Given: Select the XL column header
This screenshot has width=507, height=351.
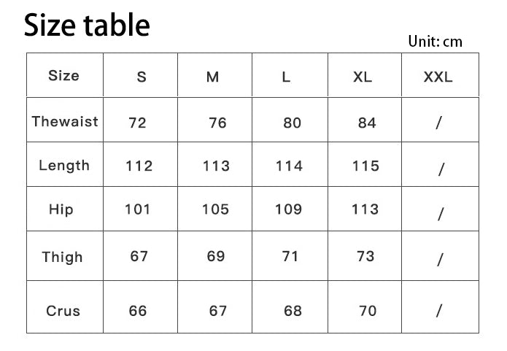Looking at the screenshot, I should click(x=363, y=77).
